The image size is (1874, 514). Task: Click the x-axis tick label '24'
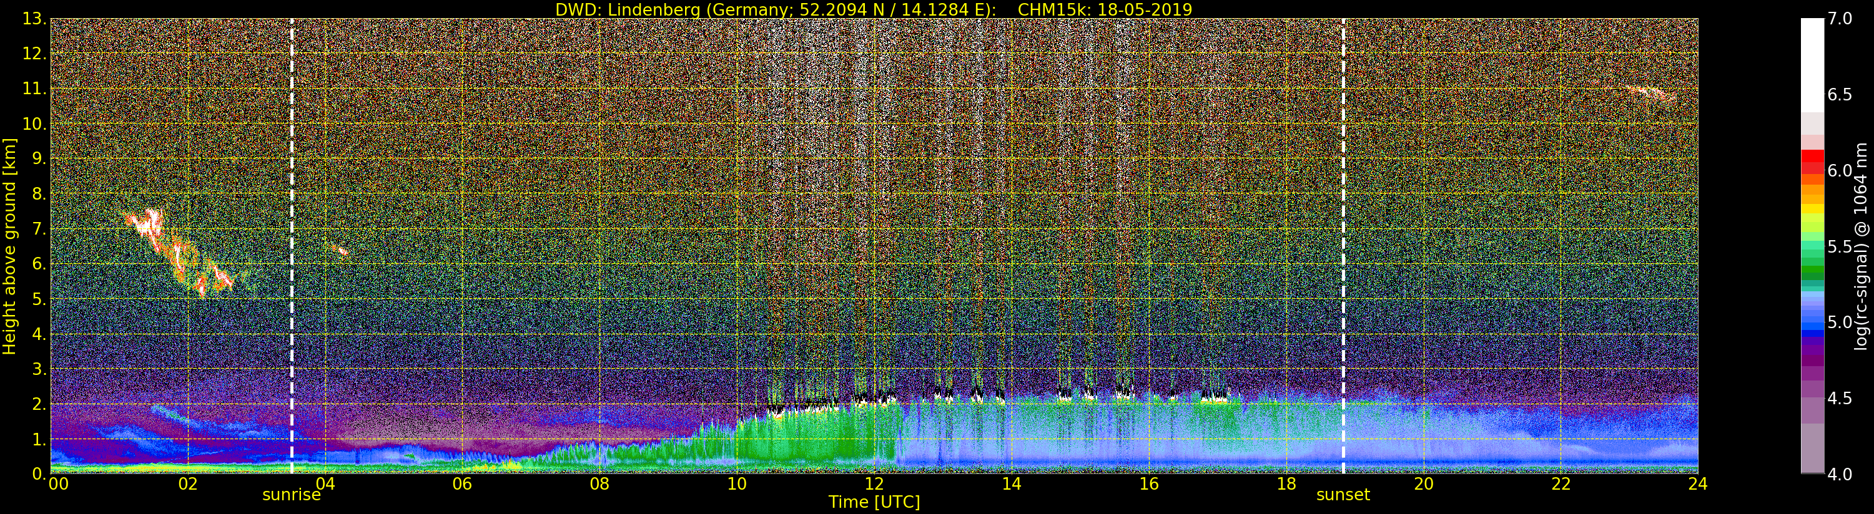(x=1698, y=484)
